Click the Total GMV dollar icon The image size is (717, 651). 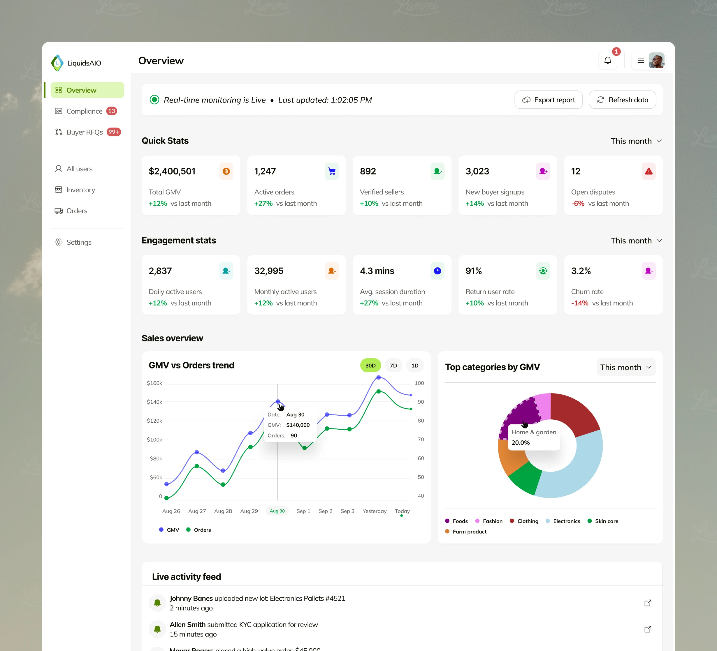(x=226, y=171)
